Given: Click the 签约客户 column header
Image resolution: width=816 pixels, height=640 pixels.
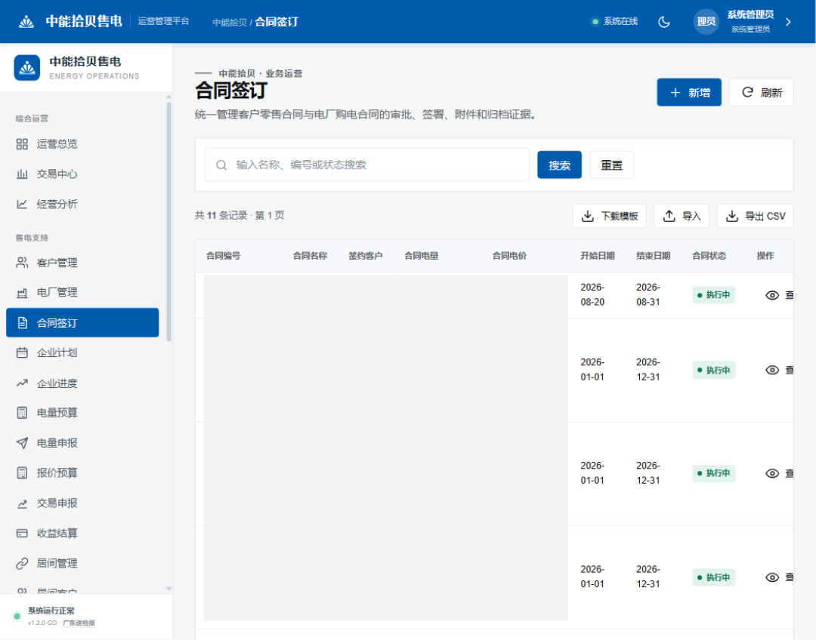Looking at the screenshot, I should 366,256.
